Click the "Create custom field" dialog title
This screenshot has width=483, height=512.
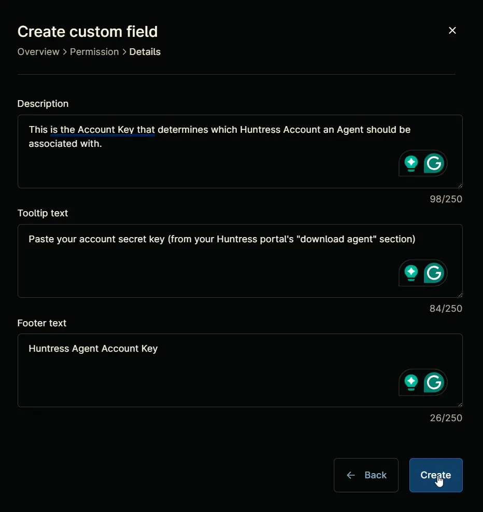[x=88, y=32]
